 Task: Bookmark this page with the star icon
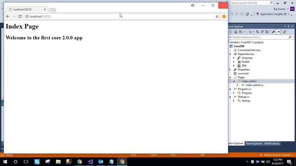pyautogui.click(x=217, y=17)
